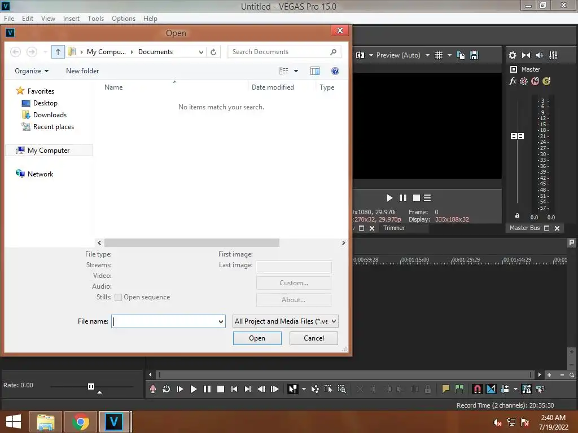Toggle the preview grid overlay icon
578x433 pixels.
(438, 55)
